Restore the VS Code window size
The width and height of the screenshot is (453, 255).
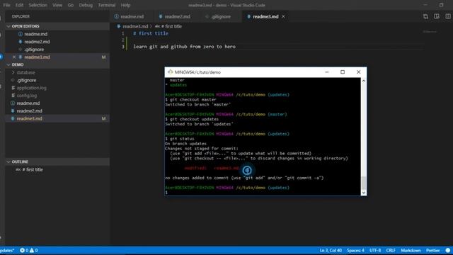click(x=441, y=5)
